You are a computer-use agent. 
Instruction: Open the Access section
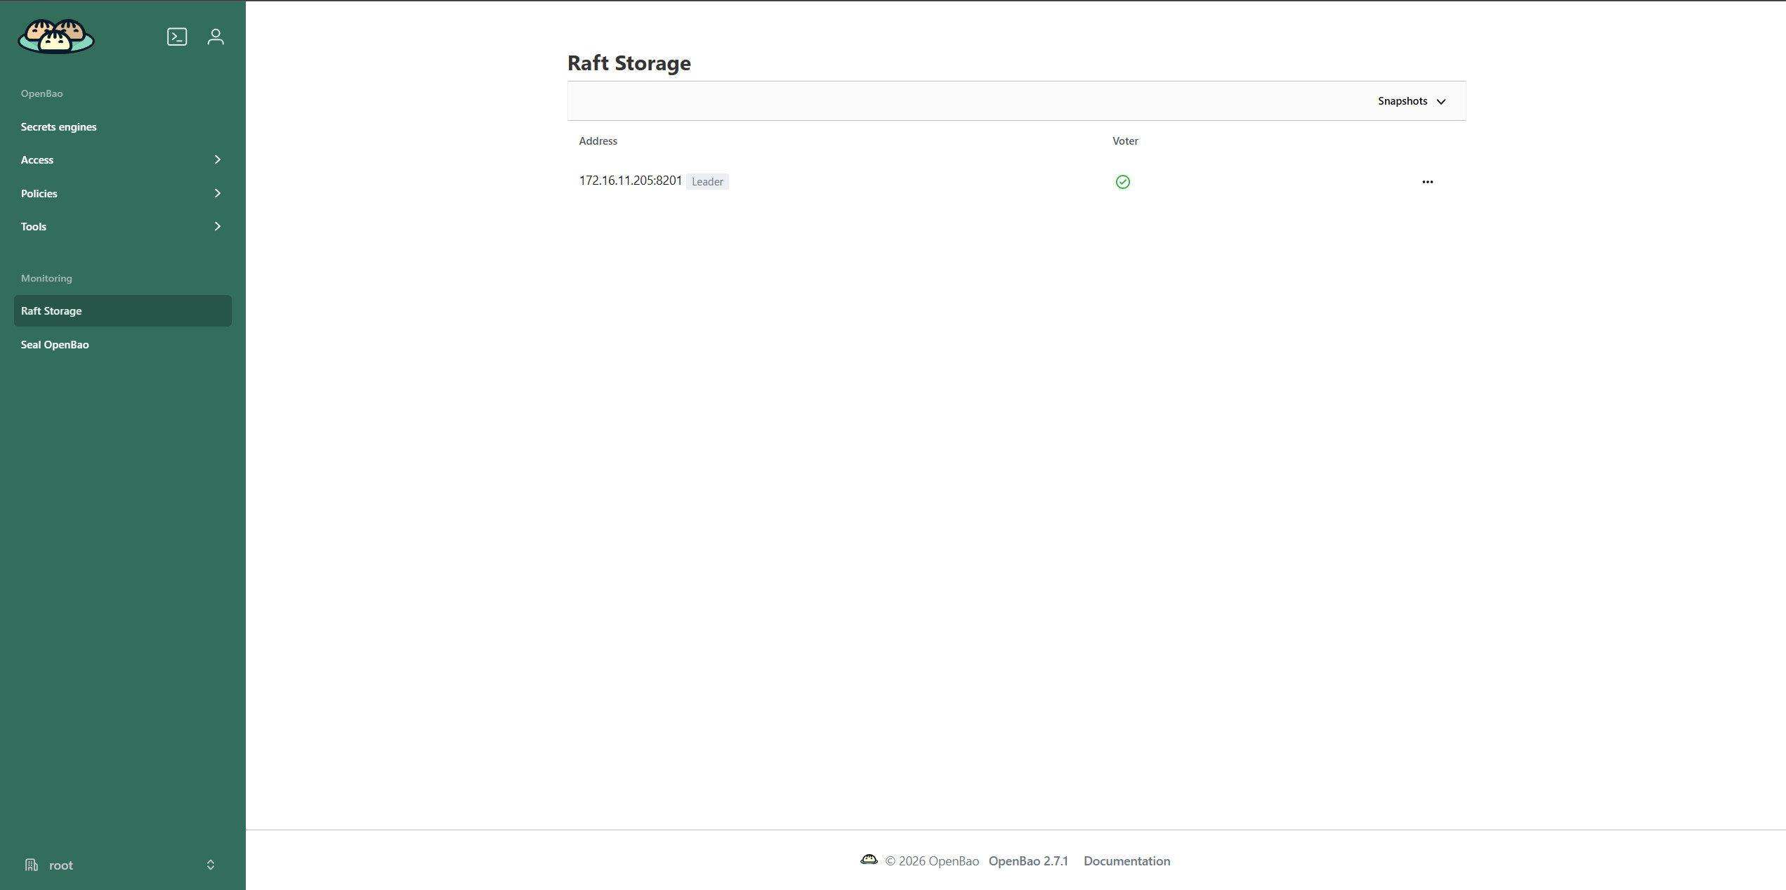click(122, 160)
